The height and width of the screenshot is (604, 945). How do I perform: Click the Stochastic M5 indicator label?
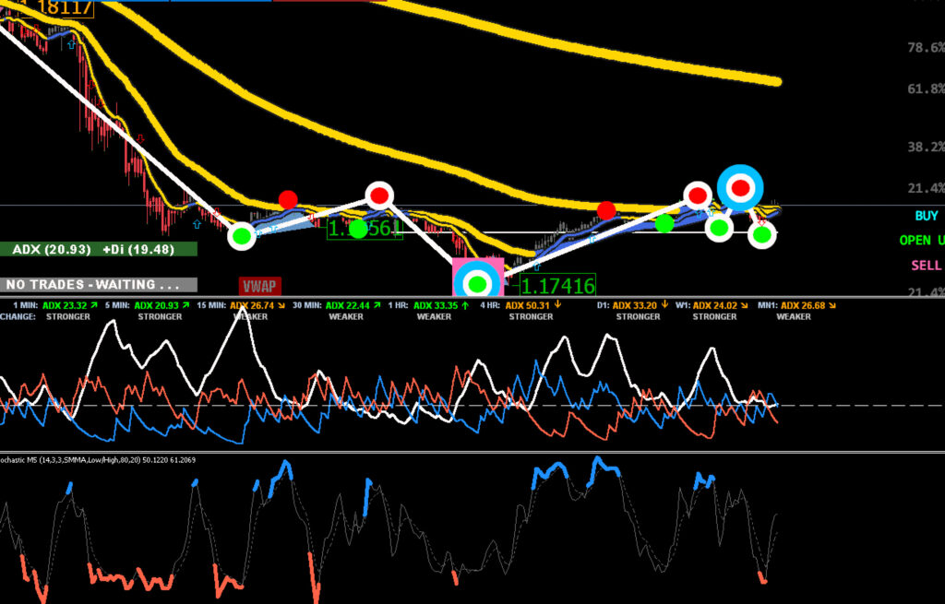[98, 460]
